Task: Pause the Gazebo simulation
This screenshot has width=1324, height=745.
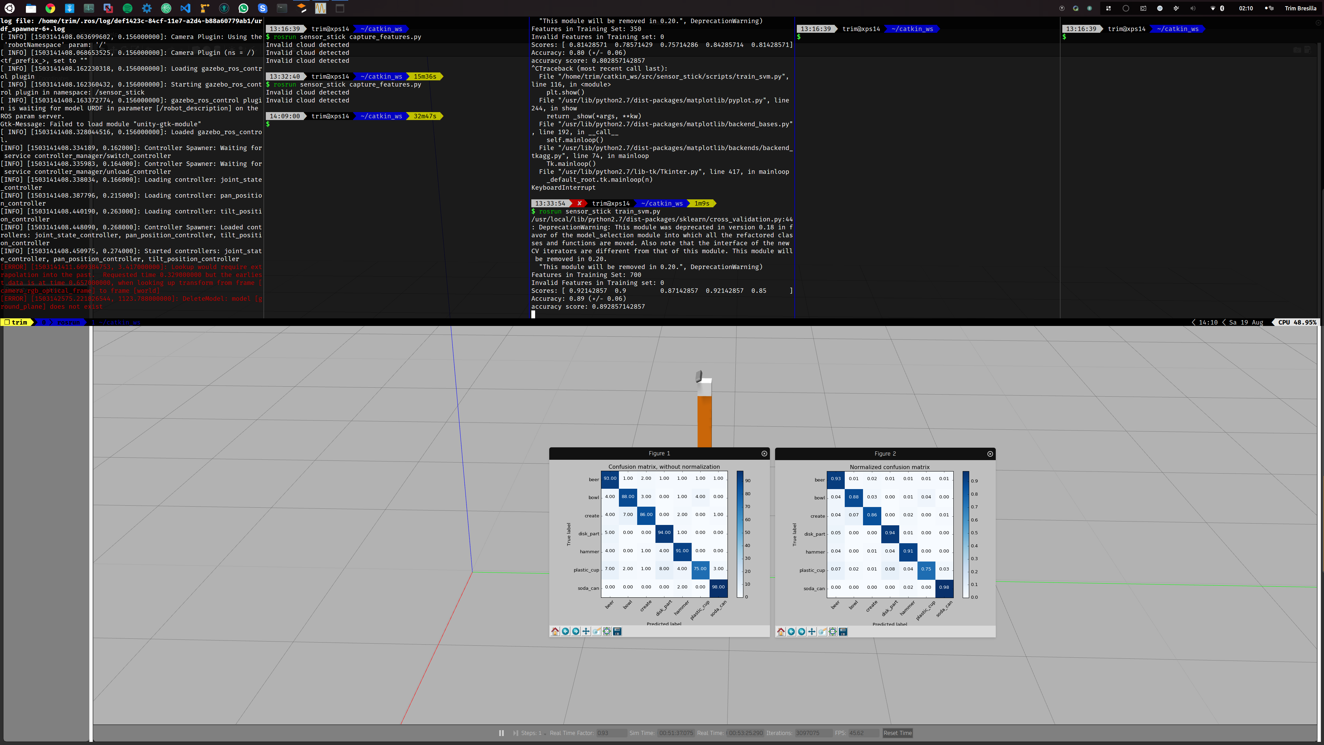Action: [501, 733]
